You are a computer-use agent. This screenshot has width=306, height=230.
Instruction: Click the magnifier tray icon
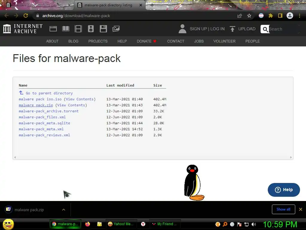pos(225,224)
